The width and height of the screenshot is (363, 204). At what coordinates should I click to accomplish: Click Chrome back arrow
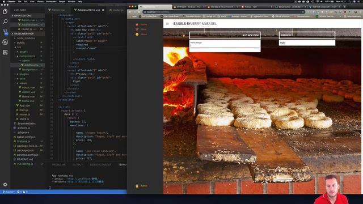coord(130,12)
